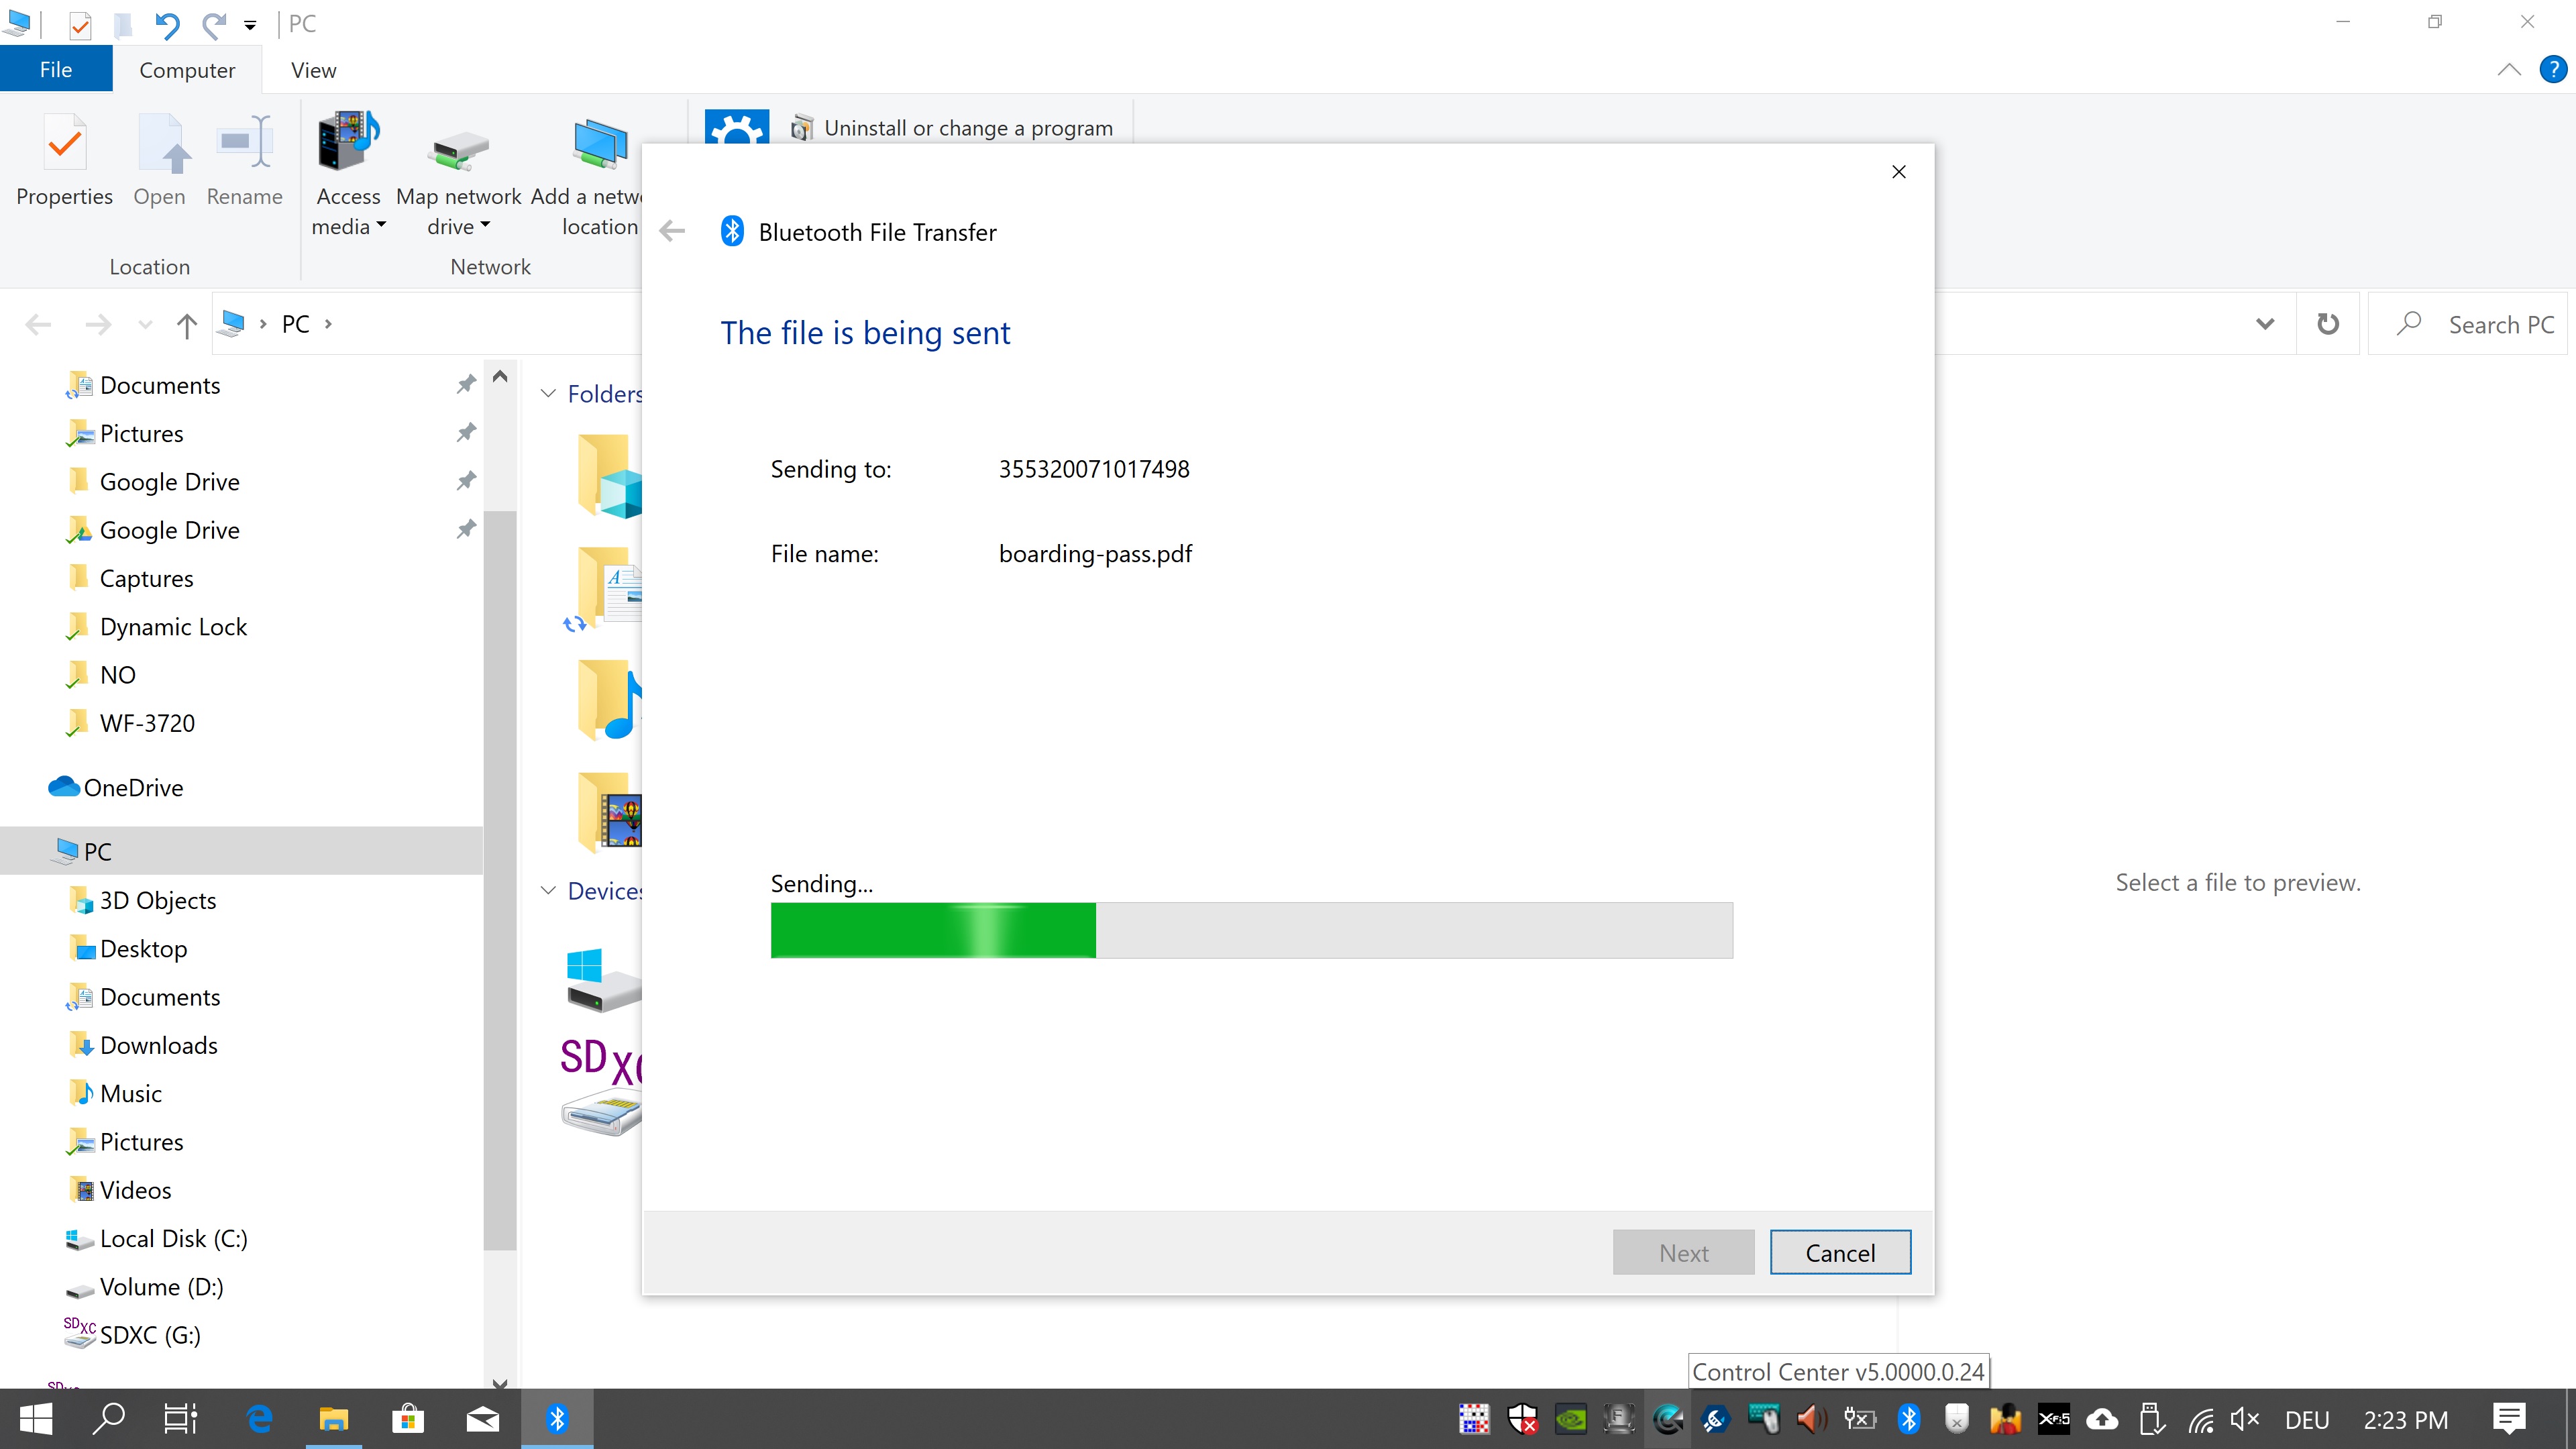The width and height of the screenshot is (2576, 1449).
Task: Go up one folder level with the arrow
Action: (186, 324)
